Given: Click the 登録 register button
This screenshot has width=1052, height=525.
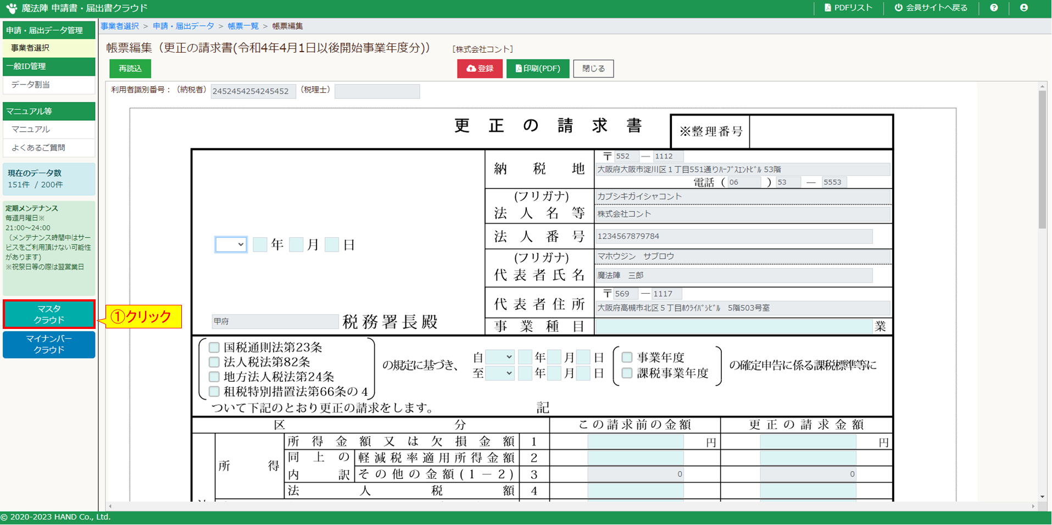Looking at the screenshot, I should coord(480,69).
